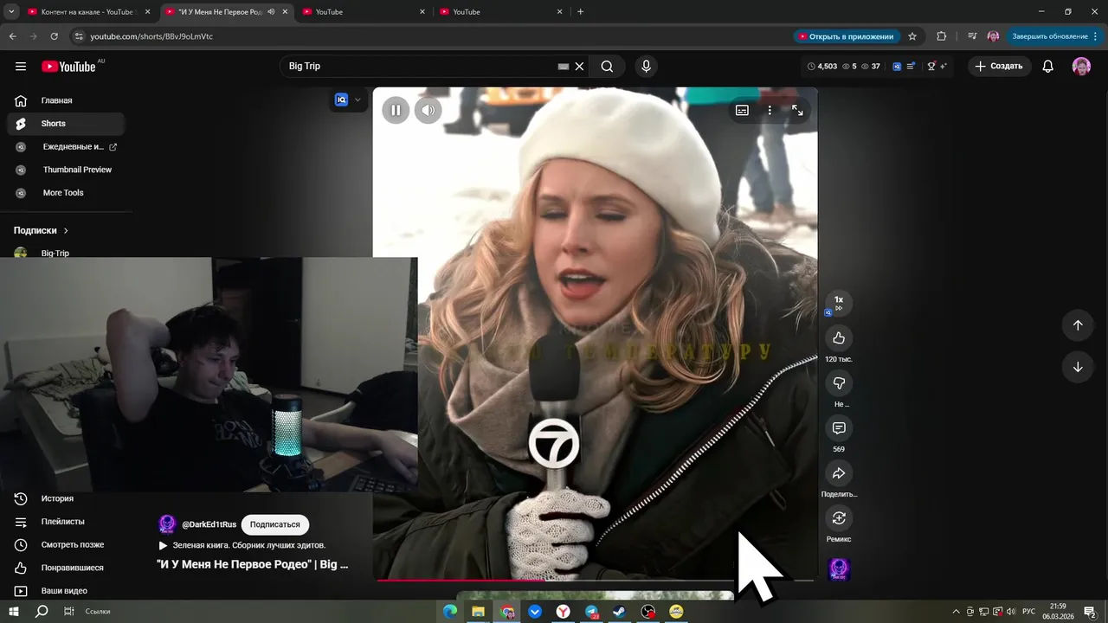Open the sound source thumbnail below Remix
Viewport: 1108px width, 623px height.
click(x=839, y=568)
